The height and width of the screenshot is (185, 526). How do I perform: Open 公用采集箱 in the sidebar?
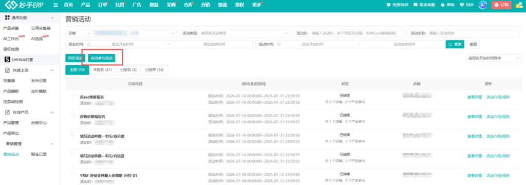pos(41,28)
